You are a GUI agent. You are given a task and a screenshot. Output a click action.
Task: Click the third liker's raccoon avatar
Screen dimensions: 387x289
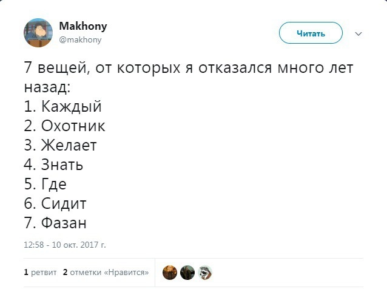click(205, 273)
